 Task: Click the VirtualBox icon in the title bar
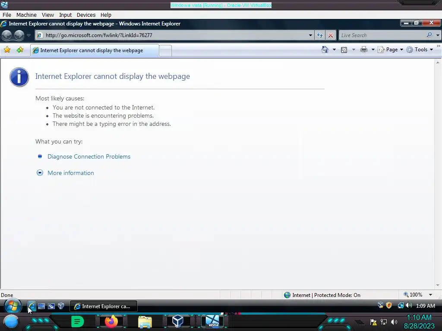coord(4,5)
